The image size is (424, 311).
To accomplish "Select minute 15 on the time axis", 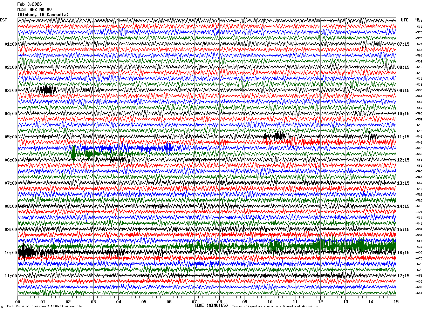I will [396, 302].
